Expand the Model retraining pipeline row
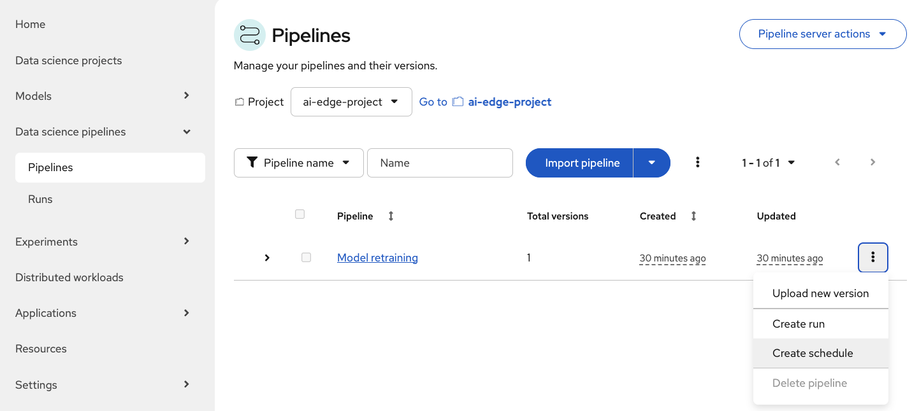 coord(267,258)
